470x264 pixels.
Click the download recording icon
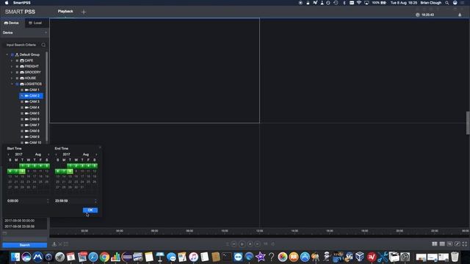click(x=54, y=244)
